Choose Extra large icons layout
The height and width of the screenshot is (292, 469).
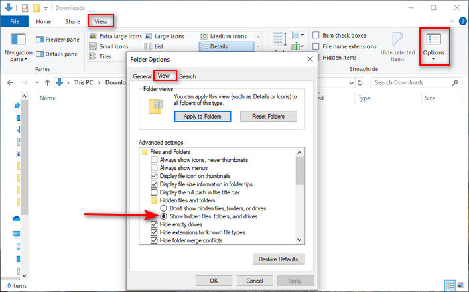116,36
